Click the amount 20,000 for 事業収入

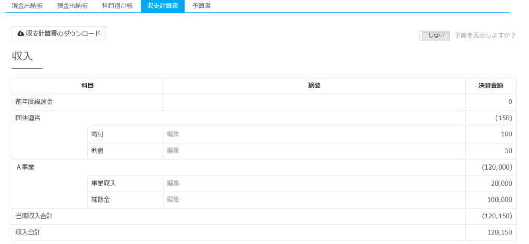(502, 183)
